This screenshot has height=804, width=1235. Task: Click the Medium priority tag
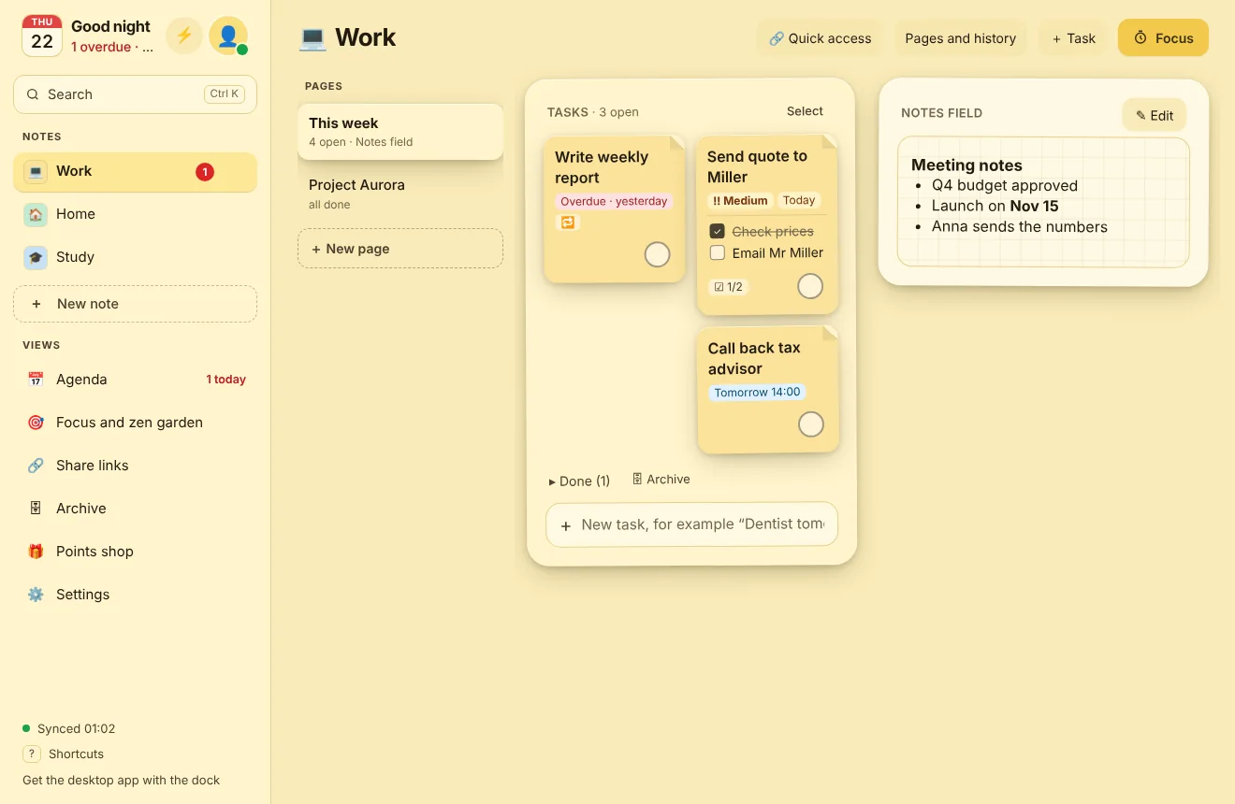pos(740,200)
